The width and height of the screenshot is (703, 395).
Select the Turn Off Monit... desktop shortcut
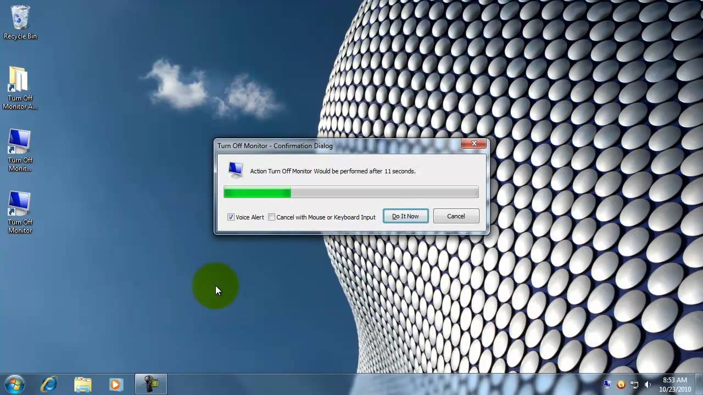(20, 150)
